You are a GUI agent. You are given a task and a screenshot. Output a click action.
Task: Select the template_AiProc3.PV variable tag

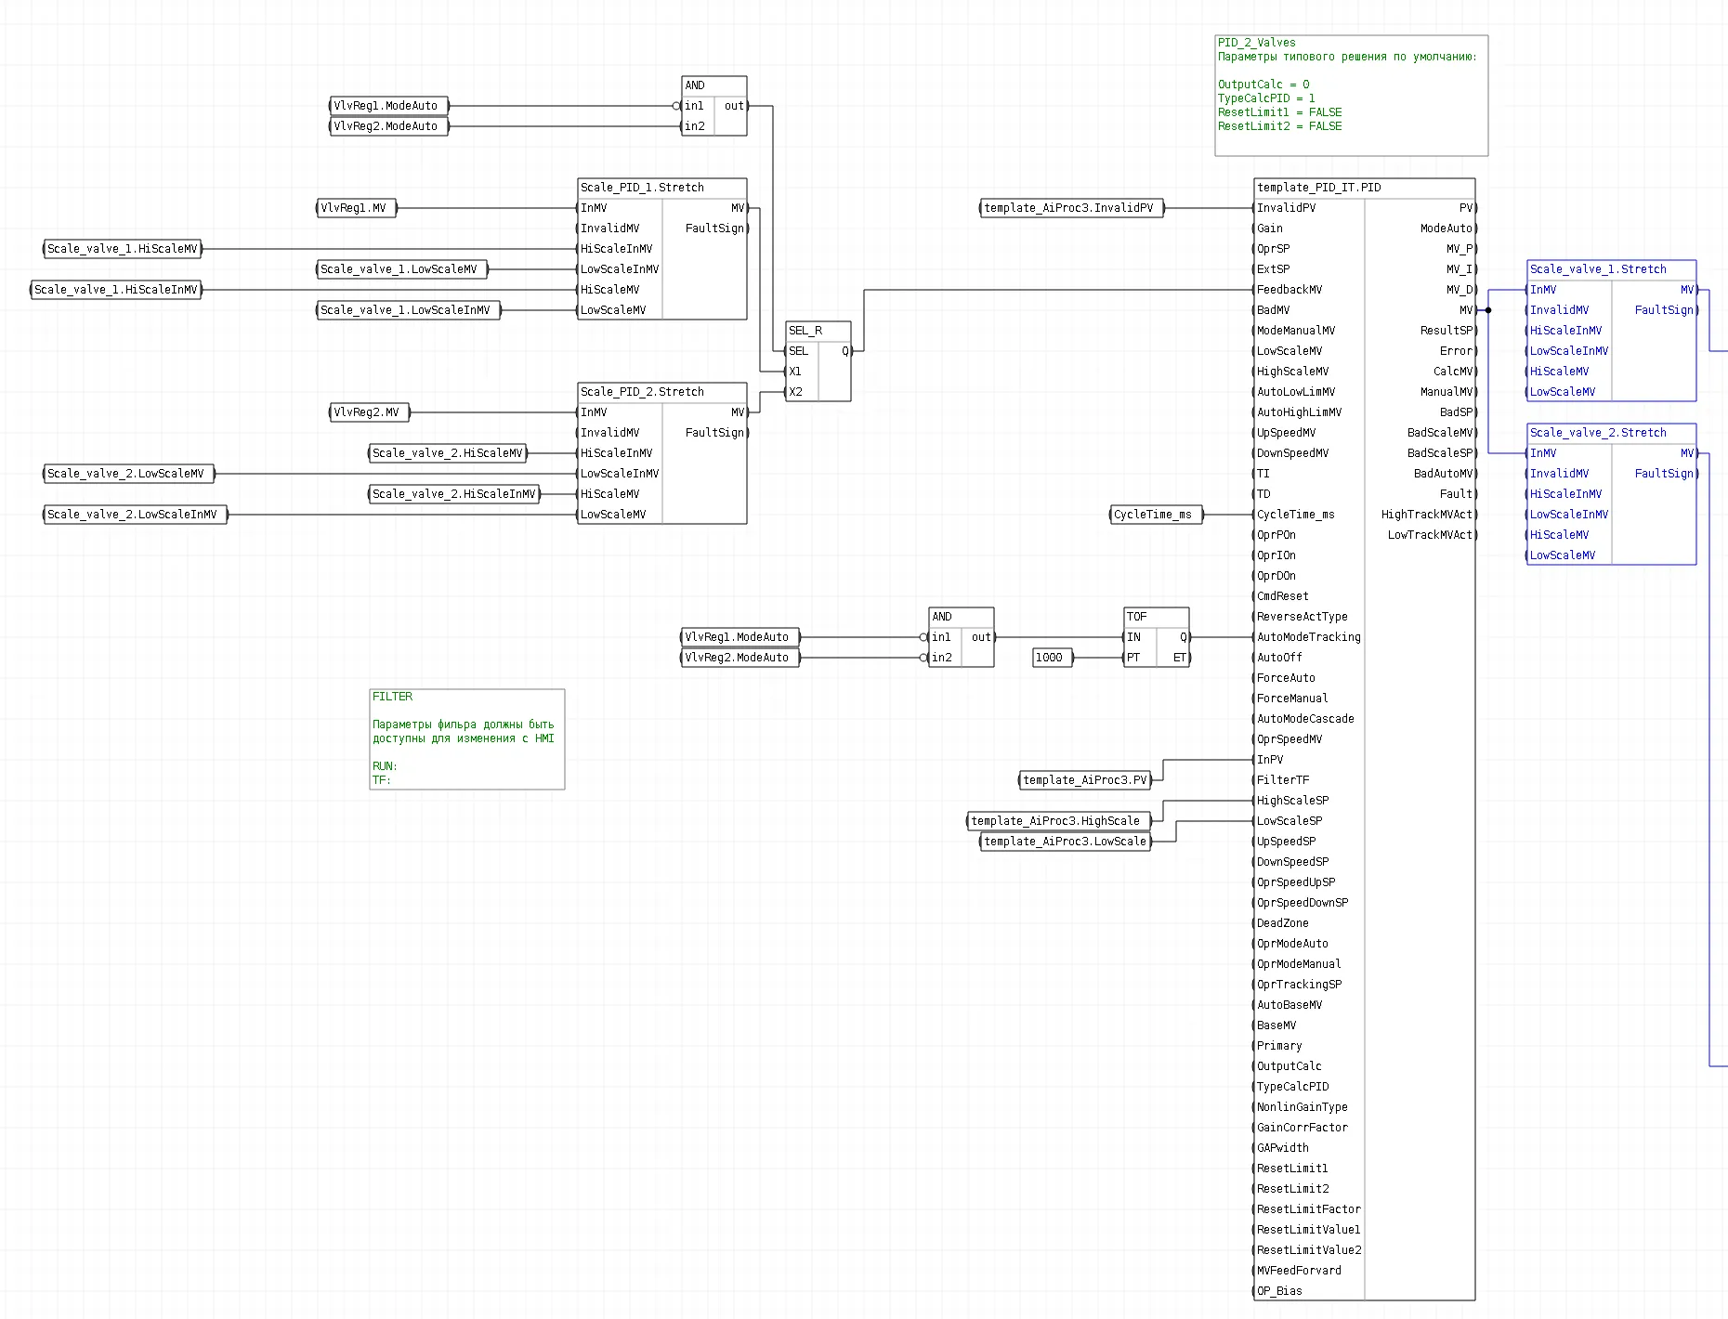click(x=1085, y=780)
